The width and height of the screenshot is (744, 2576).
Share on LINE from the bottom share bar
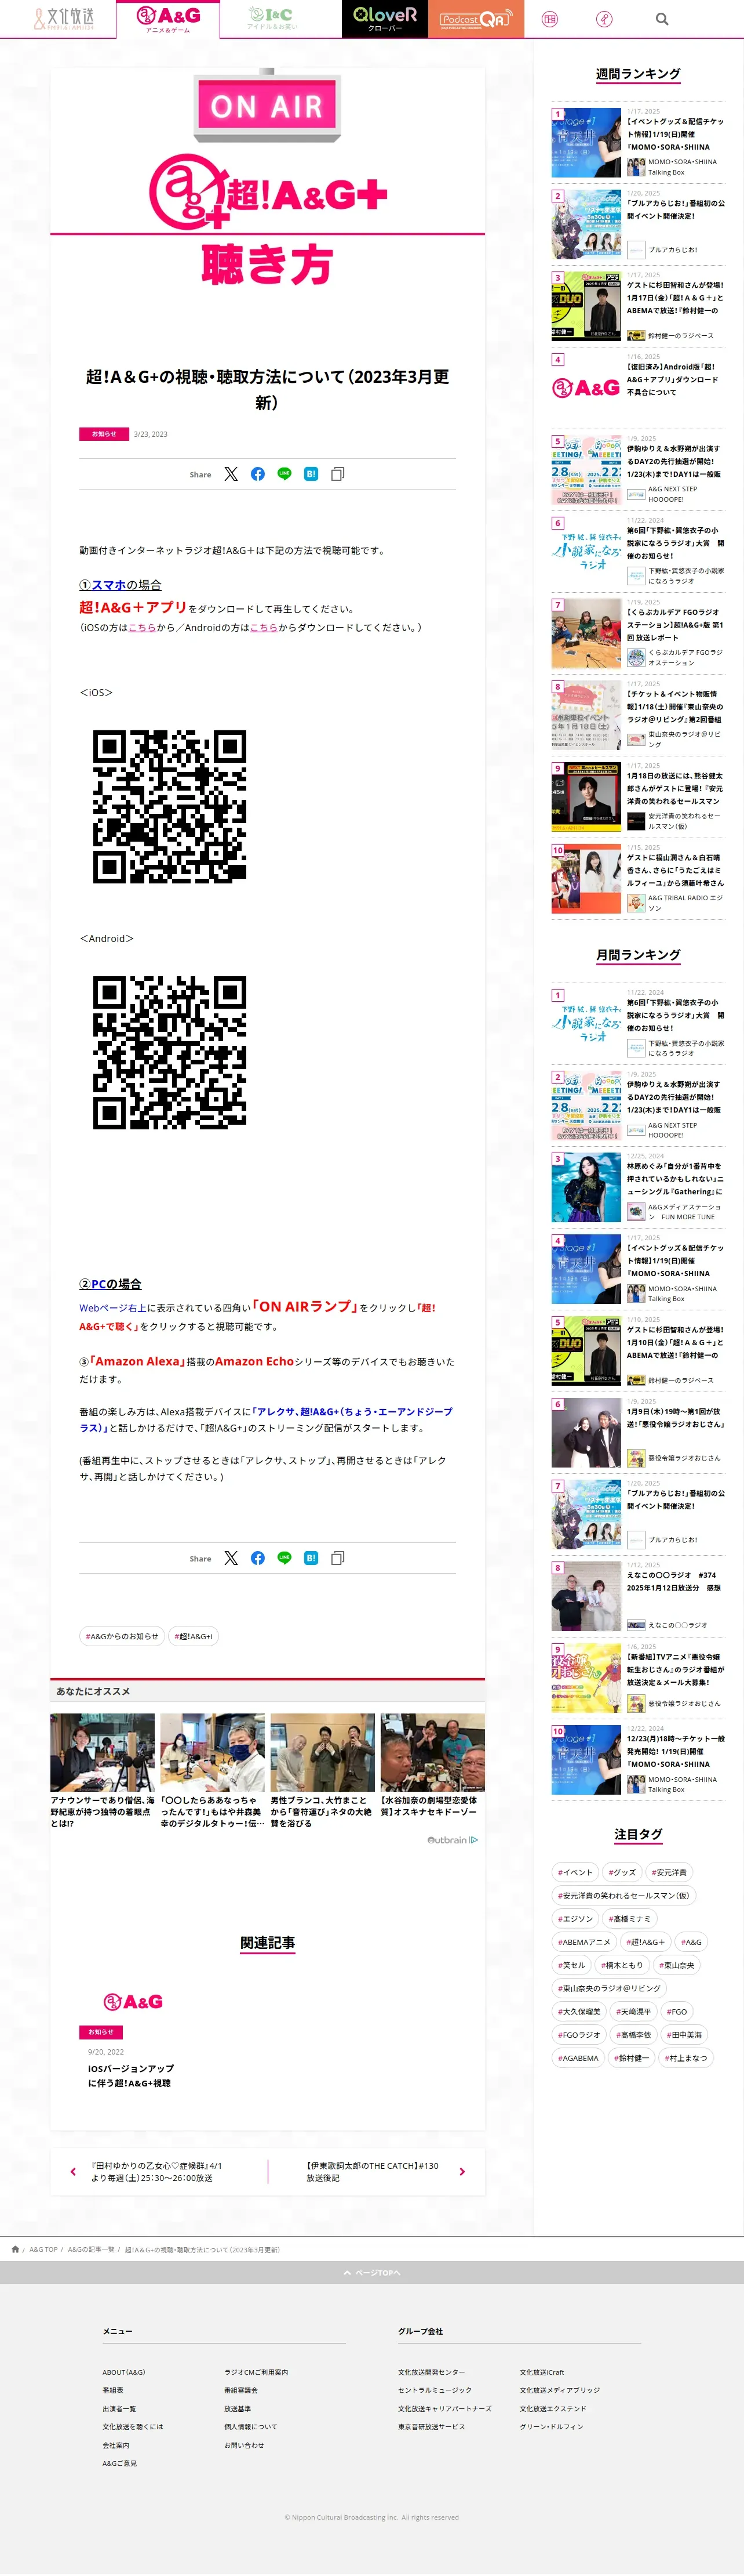285,1558
